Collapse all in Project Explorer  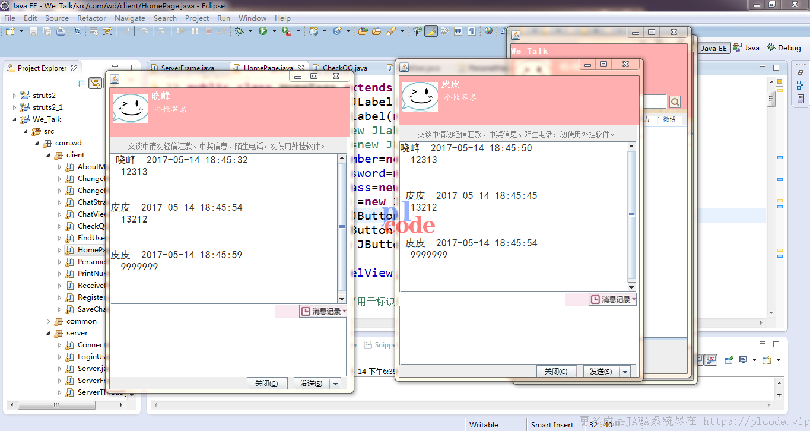pos(82,83)
